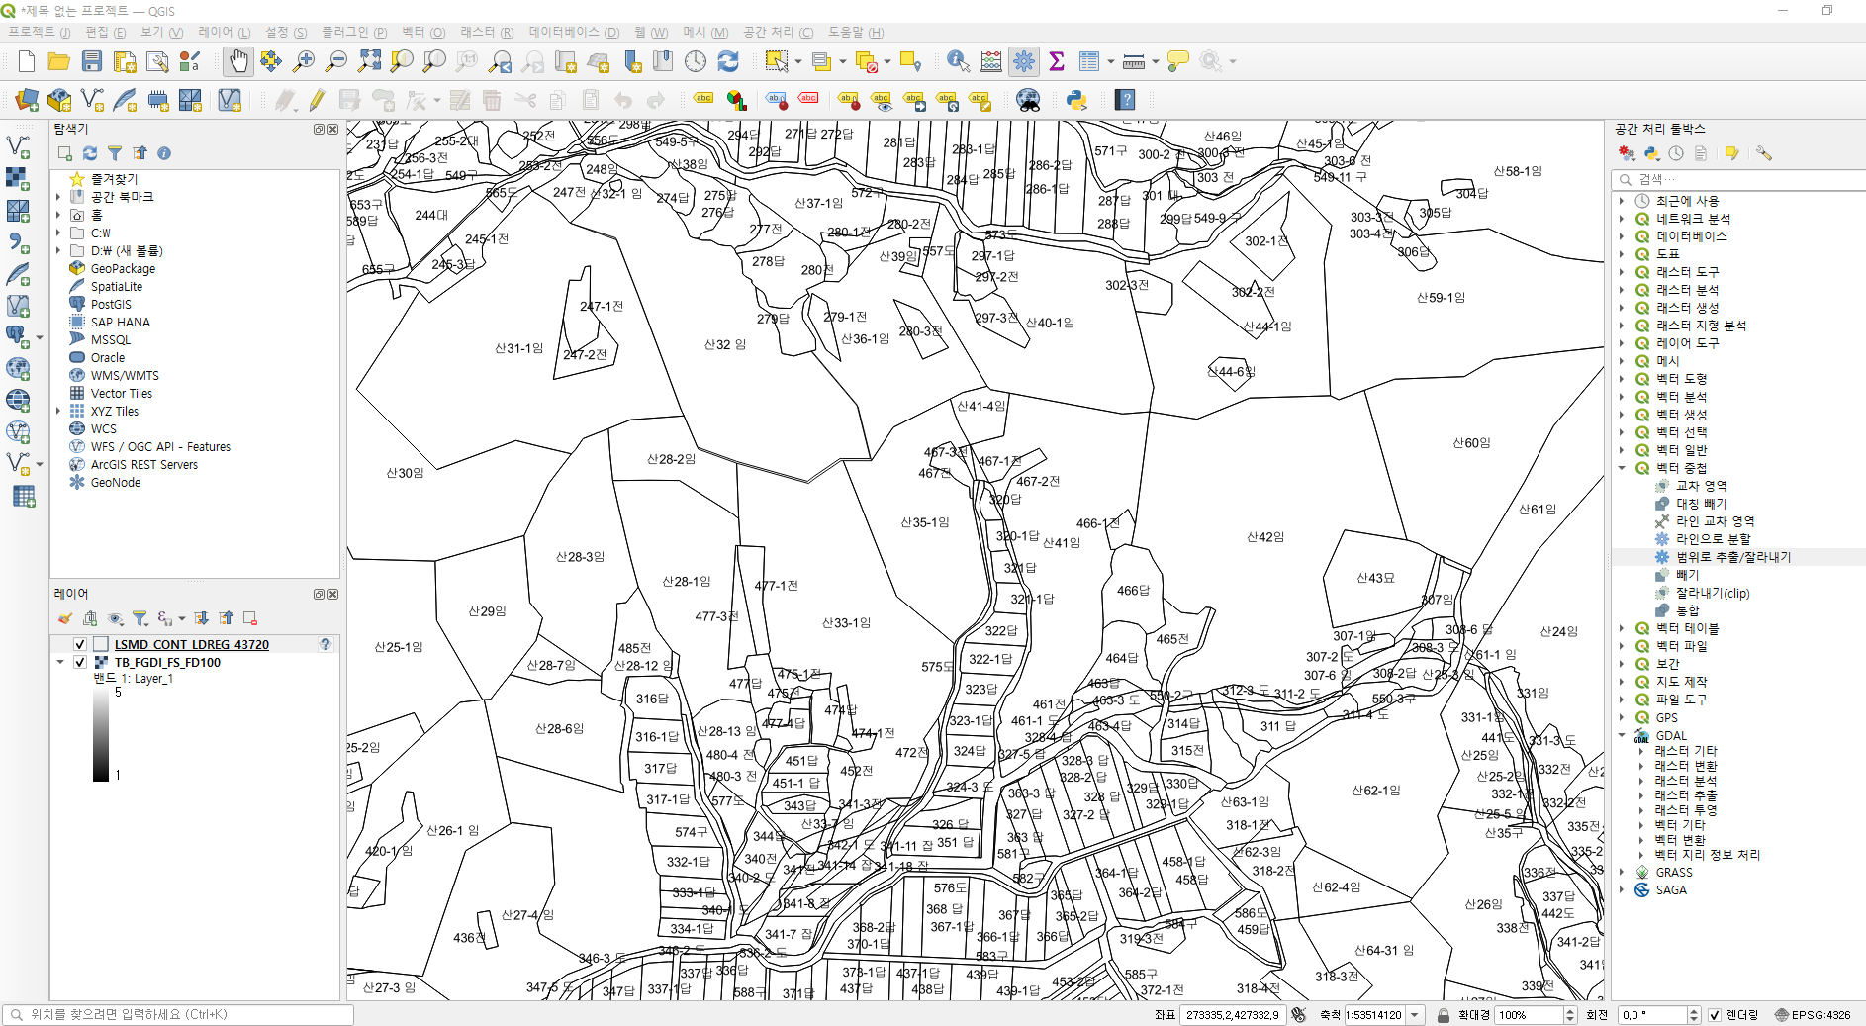The image size is (1866, 1026).
Task: Click the Processing toolbox search field
Action: click(x=1738, y=179)
